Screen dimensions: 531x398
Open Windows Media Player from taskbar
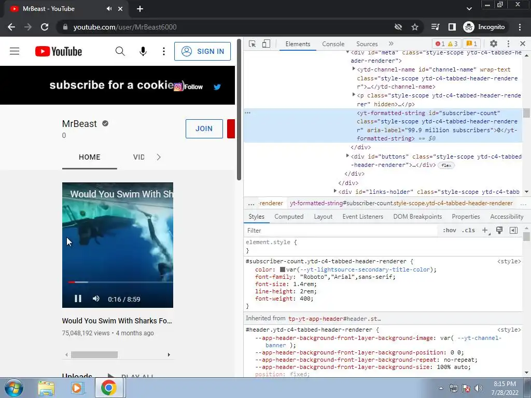point(77,388)
